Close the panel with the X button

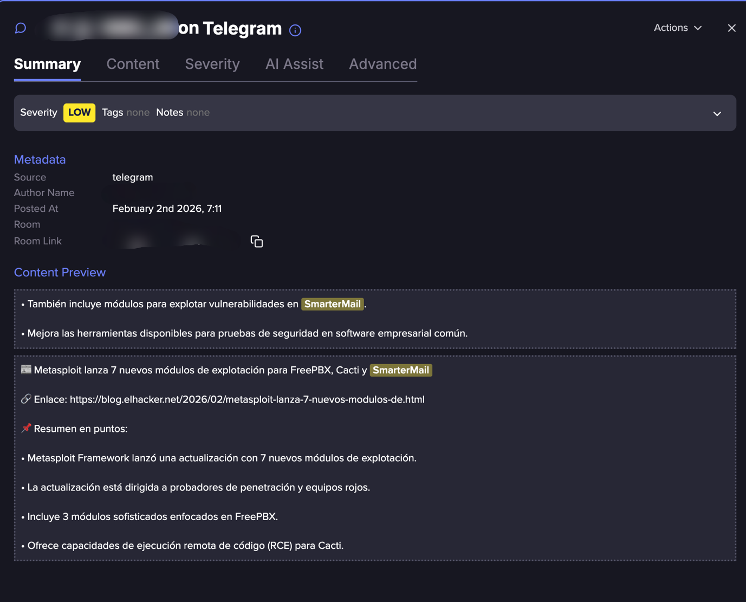point(731,28)
